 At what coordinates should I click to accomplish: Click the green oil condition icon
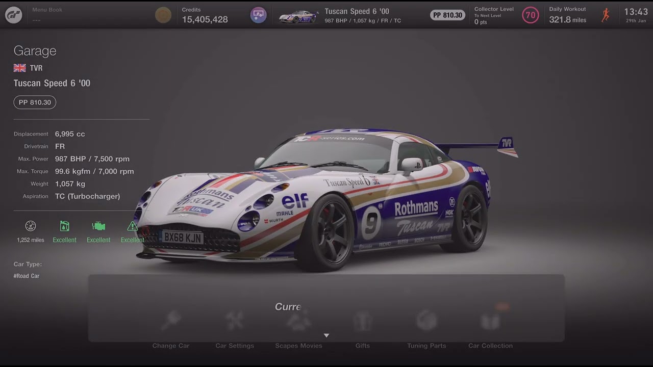(x=64, y=226)
